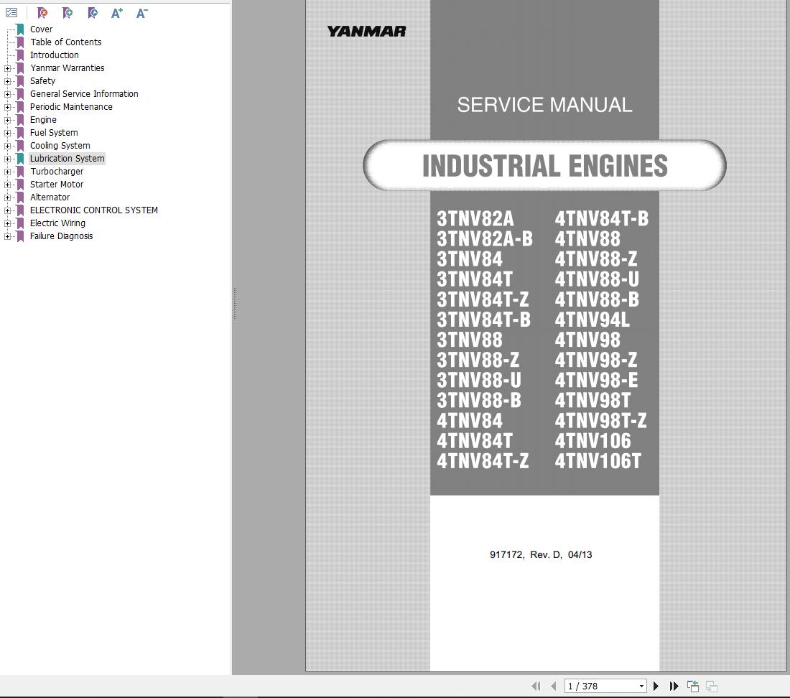Image resolution: width=790 pixels, height=698 pixels.
Task: Increase bookmark font size with A+
Action: click(x=117, y=13)
